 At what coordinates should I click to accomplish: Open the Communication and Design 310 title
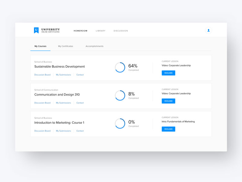click(57, 95)
